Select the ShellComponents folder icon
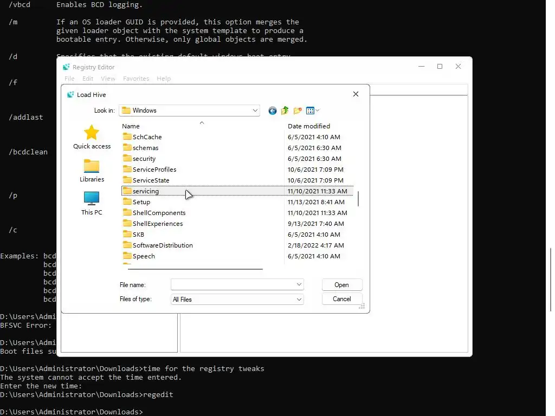 click(x=127, y=212)
